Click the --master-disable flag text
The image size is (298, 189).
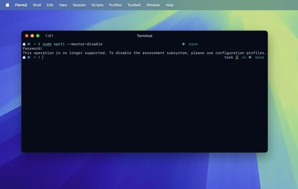coord(85,44)
